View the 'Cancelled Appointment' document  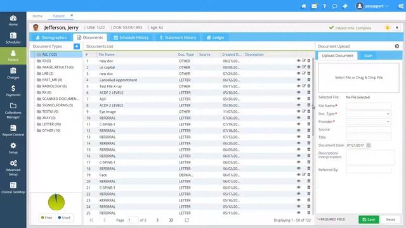click(x=299, y=80)
